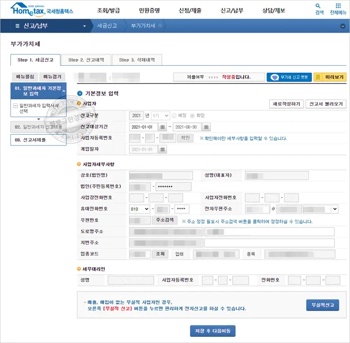Open the 상담/제보 top menu
This screenshot has width=350, height=343.
pyautogui.click(x=274, y=10)
